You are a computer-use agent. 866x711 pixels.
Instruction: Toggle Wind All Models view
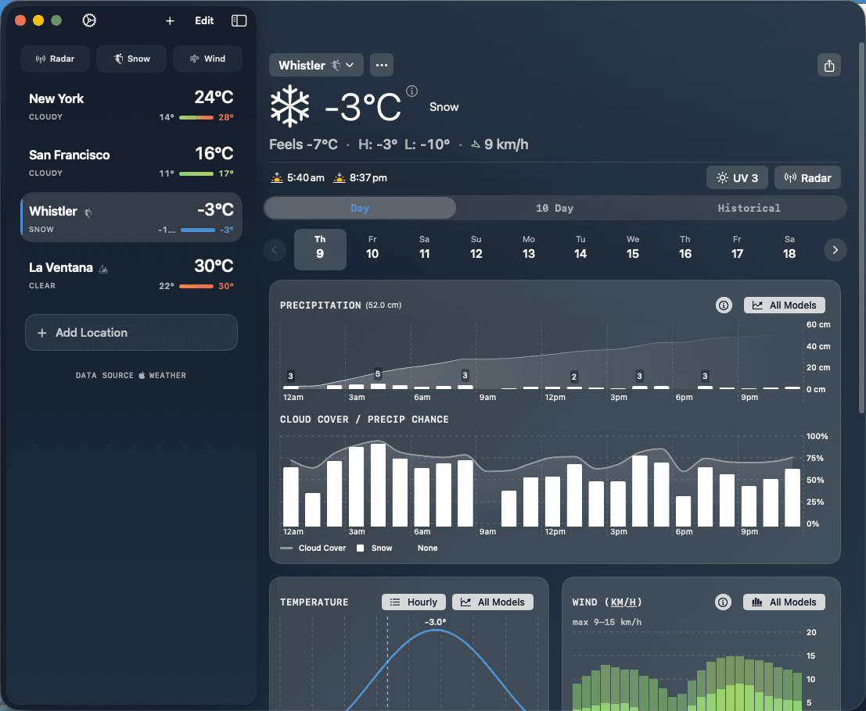[x=785, y=602]
